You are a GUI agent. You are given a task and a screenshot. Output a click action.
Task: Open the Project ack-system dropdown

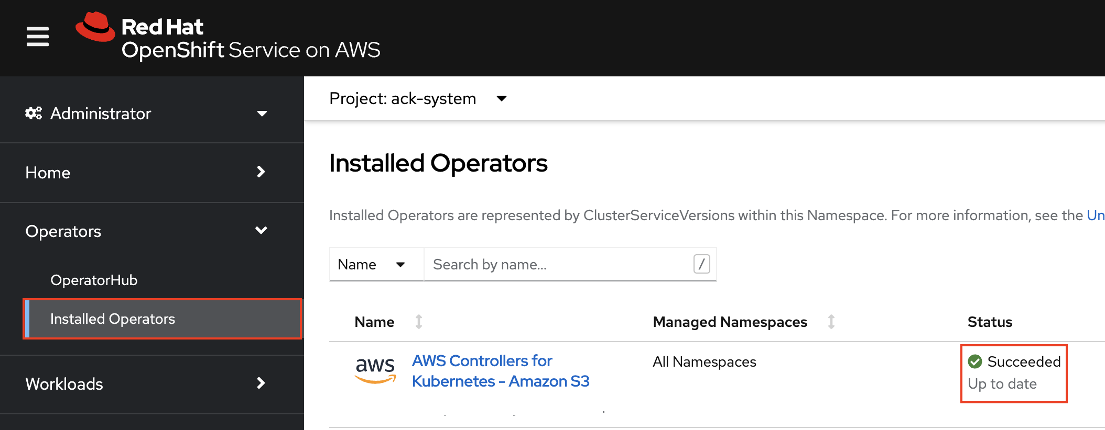pyautogui.click(x=418, y=98)
